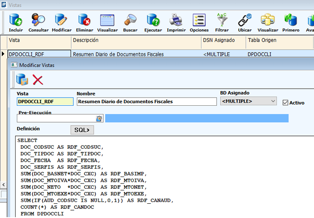Select the DPDOCCLI_RDF grid row

coord(39,54)
